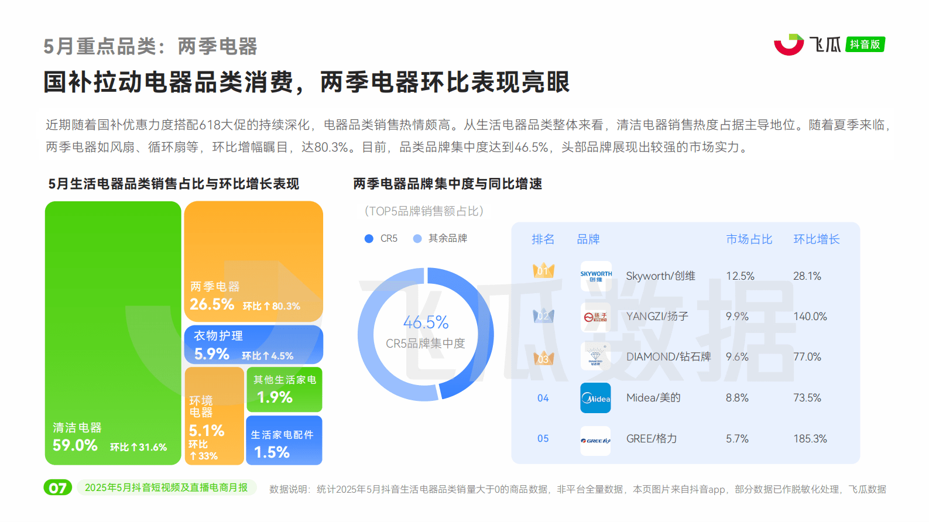
Task: Click the GREE/格力 brand name
Action: pos(652,439)
